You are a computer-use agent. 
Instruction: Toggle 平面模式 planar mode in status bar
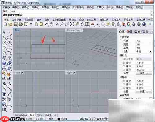[99, 119]
